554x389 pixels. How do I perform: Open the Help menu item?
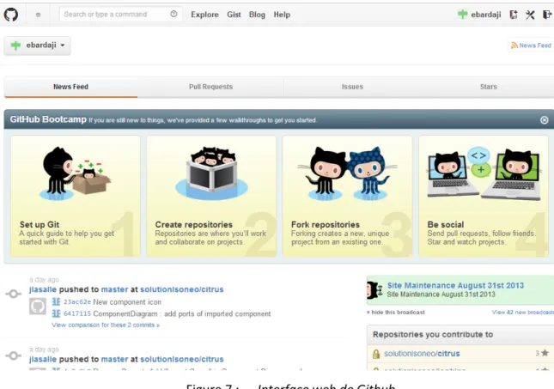point(282,15)
